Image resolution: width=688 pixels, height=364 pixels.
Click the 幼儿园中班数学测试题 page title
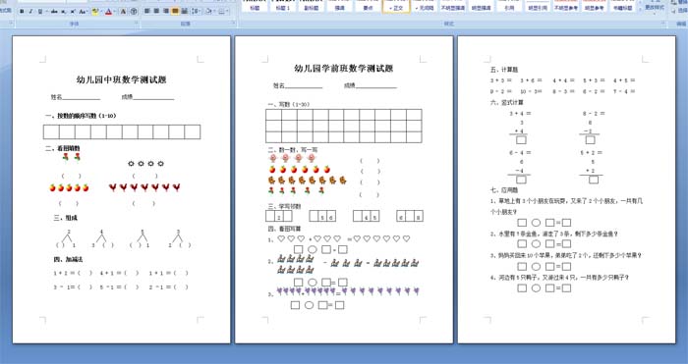121,79
